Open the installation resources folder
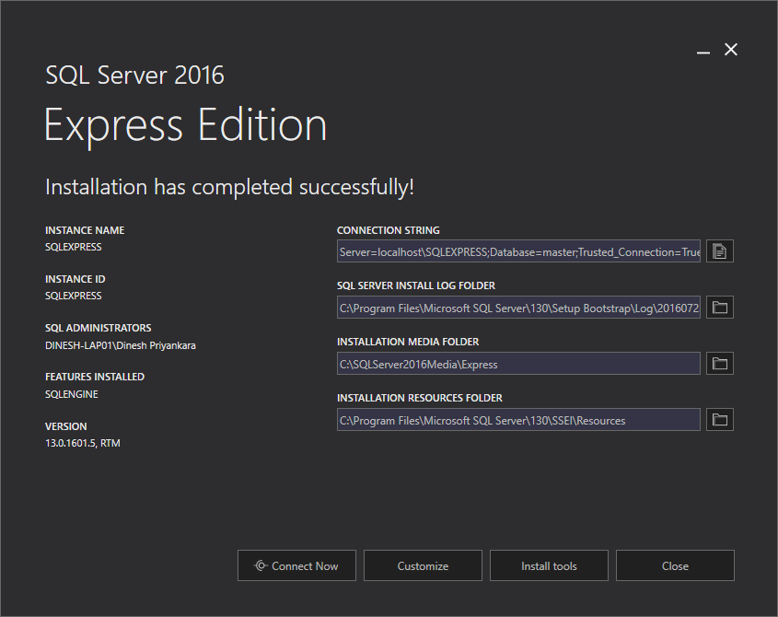This screenshot has width=778, height=617. tap(719, 419)
